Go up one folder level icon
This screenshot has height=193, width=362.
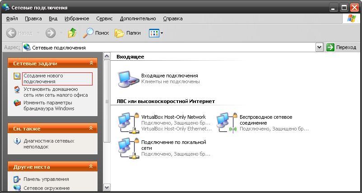pyautogui.click(x=72, y=33)
